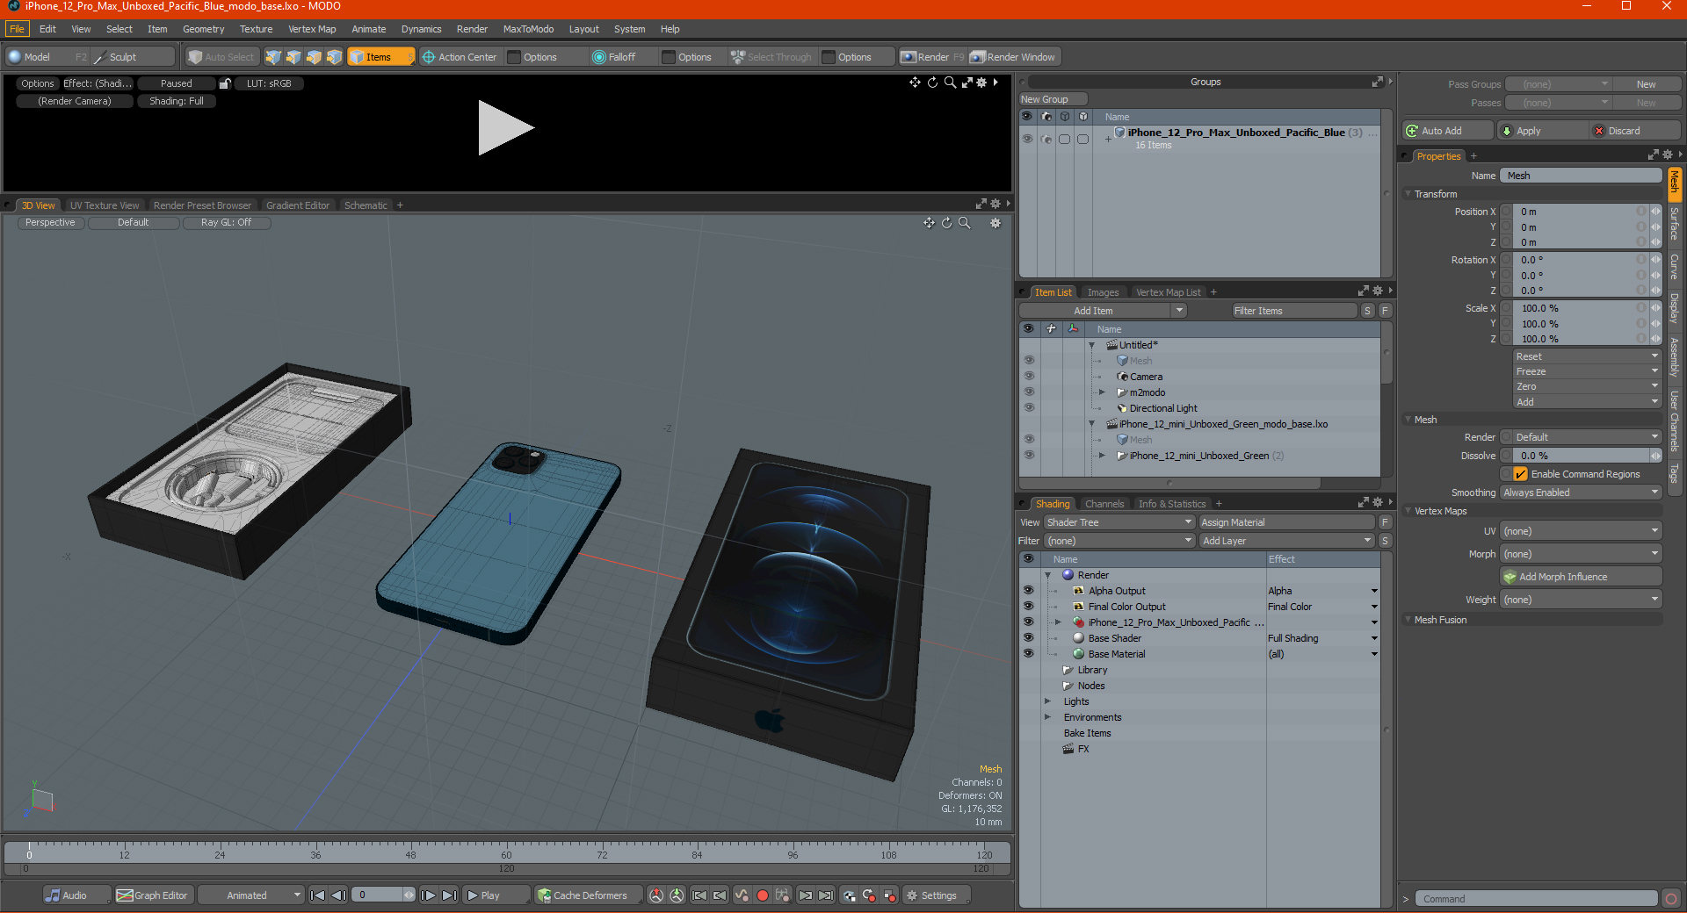
Task: Click the timeline marker at frame 0
Action: click(x=29, y=853)
